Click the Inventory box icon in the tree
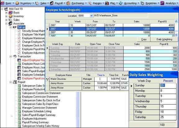The width and height of the screenshot is (179, 128). tap(11, 16)
